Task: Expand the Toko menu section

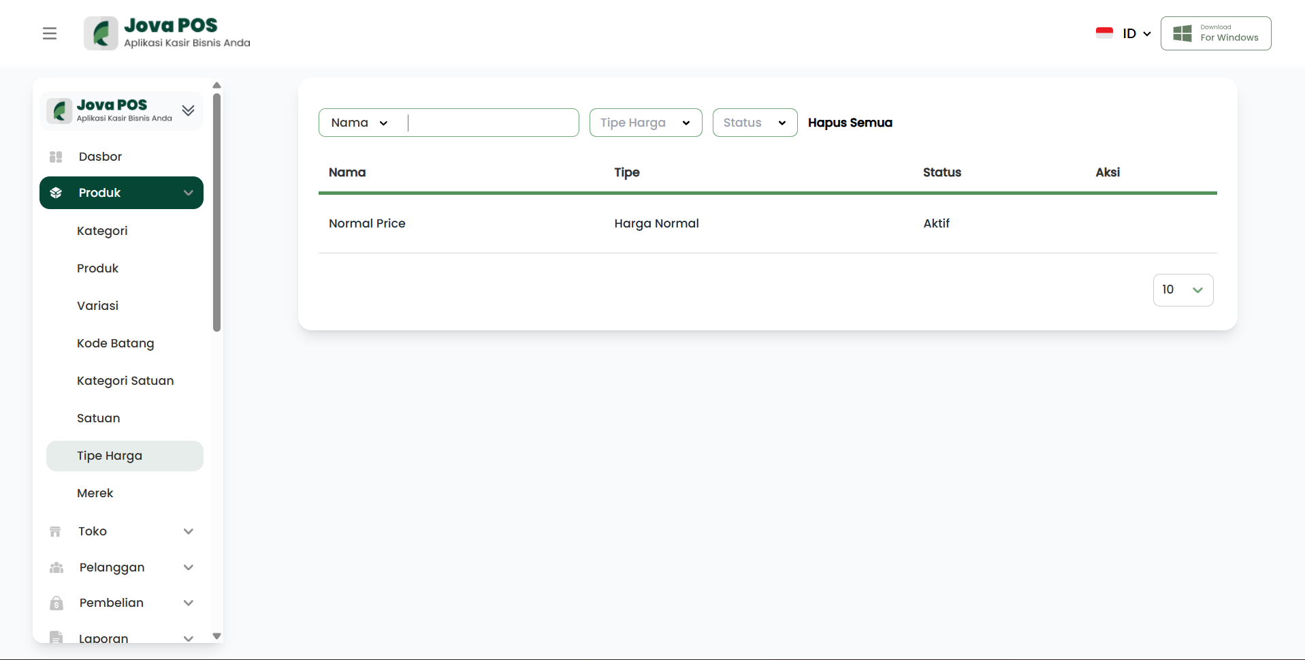Action: coord(189,531)
